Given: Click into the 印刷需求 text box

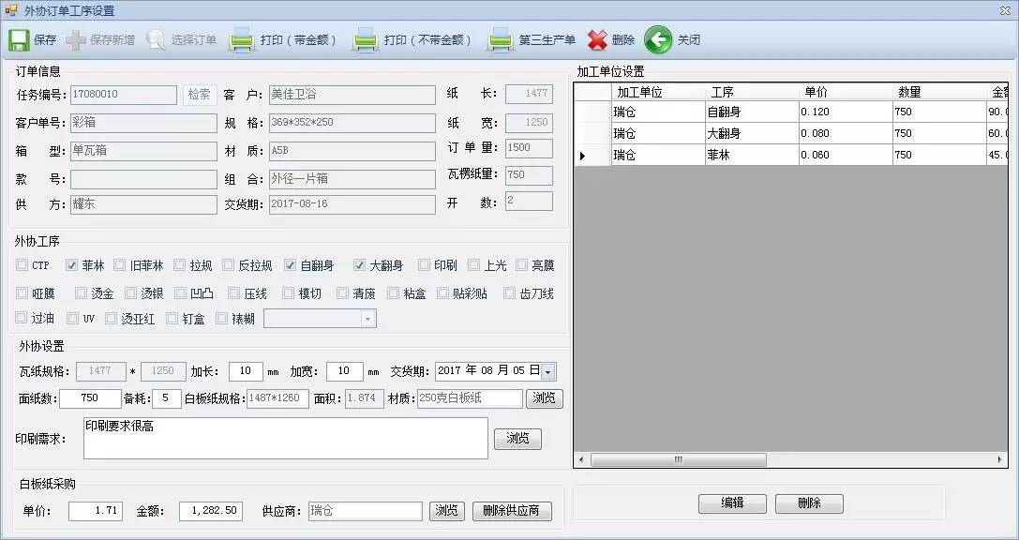Looking at the screenshot, I should (285, 438).
